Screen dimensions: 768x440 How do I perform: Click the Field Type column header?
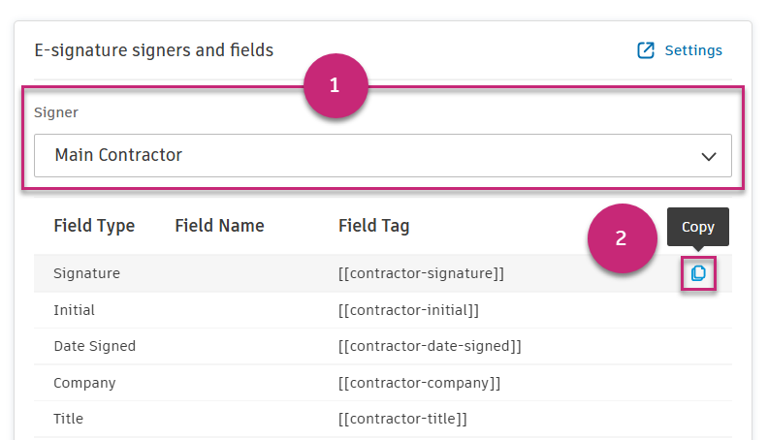click(94, 226)
